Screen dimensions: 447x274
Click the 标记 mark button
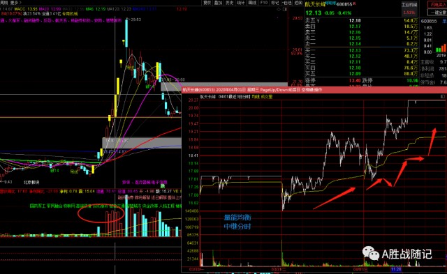pyautogui.click(x=275, y=3)
